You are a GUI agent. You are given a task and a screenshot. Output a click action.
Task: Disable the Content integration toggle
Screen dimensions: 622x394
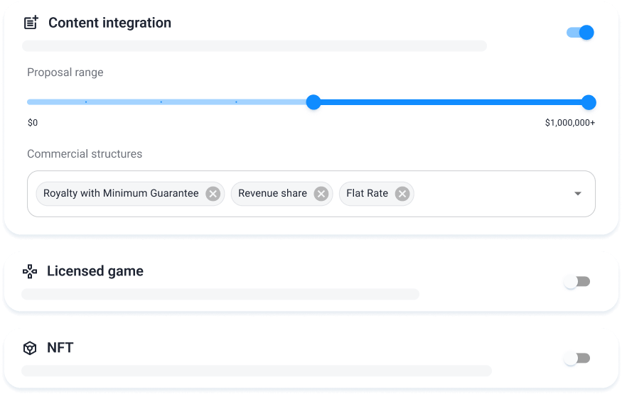tap(580, 33)
